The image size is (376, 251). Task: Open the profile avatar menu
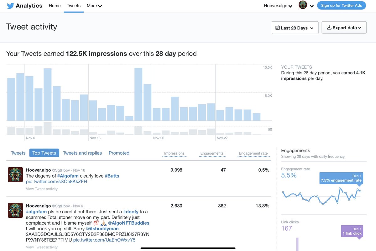tap(303, 5)
